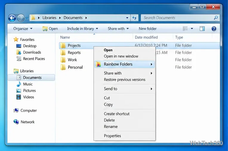Image resolution: width=228 pixels, height=151 pixels.
Task: Click the Pictures library icon
Action: [x=19, y=91]
